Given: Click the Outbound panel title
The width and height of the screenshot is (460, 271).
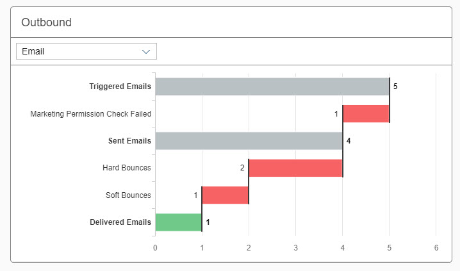Looking at the screenshot, I should [46, 22].
